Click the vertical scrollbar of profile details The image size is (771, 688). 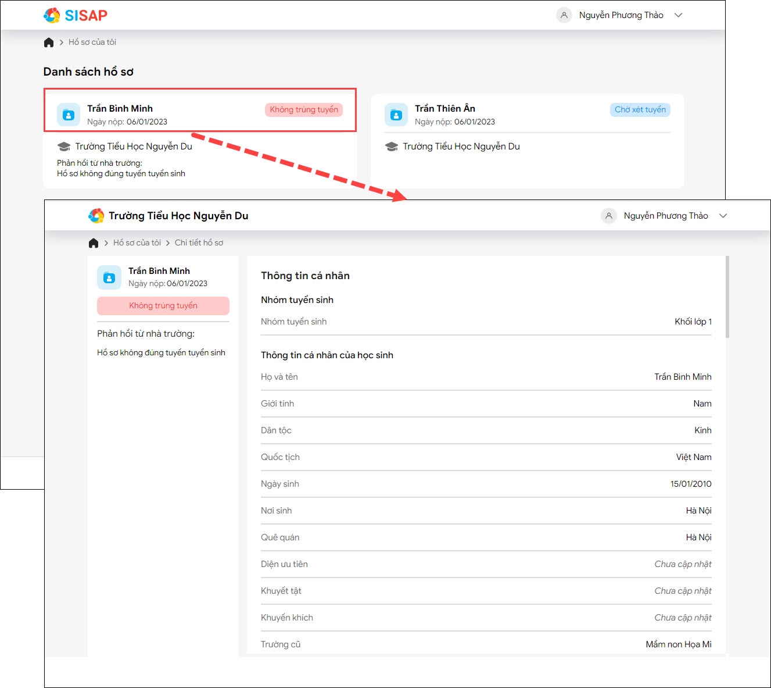click(x=727, y=297)
